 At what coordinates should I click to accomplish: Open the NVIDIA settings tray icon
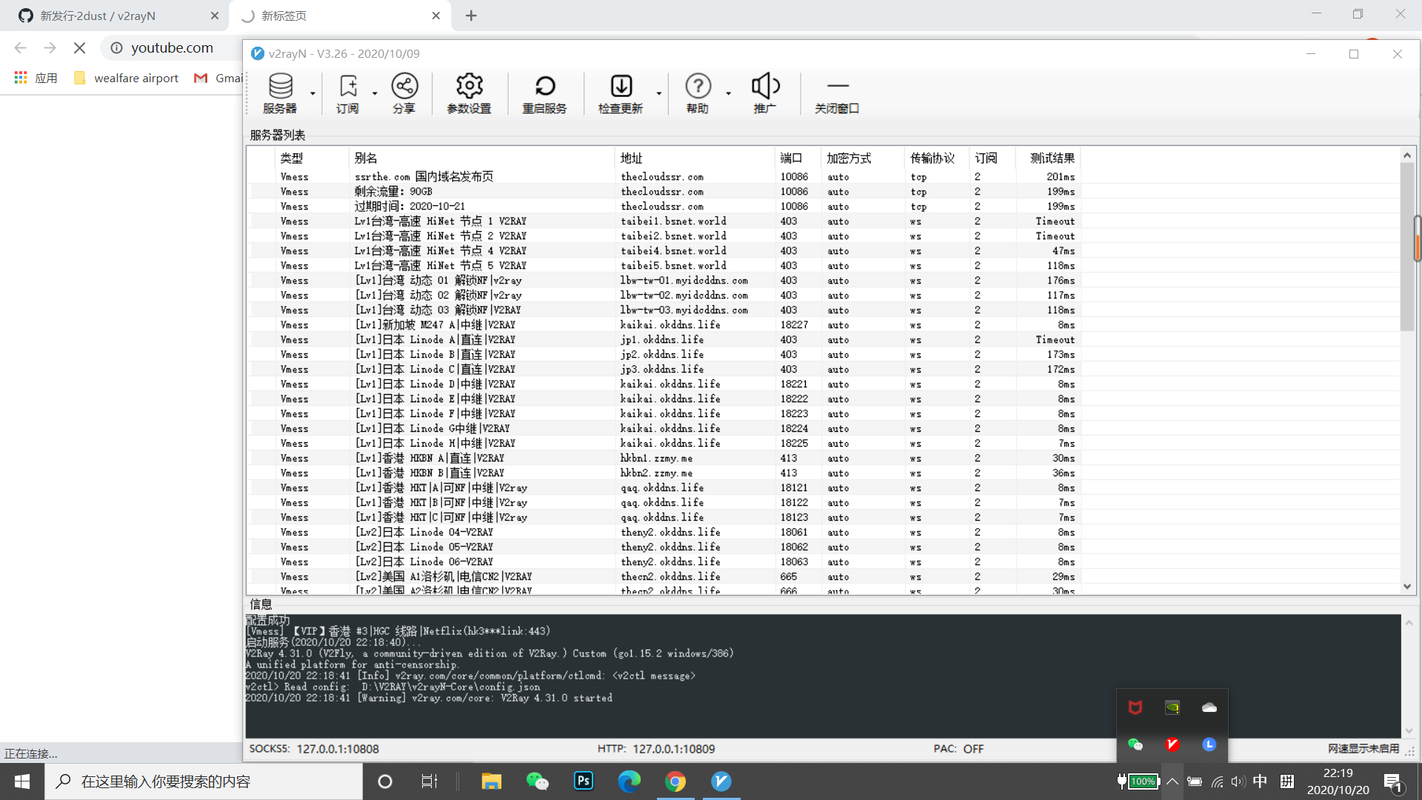coord(1172,707)
